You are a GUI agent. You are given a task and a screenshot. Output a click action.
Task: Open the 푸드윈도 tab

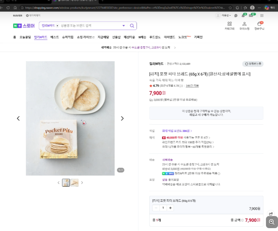click(155, 37)
